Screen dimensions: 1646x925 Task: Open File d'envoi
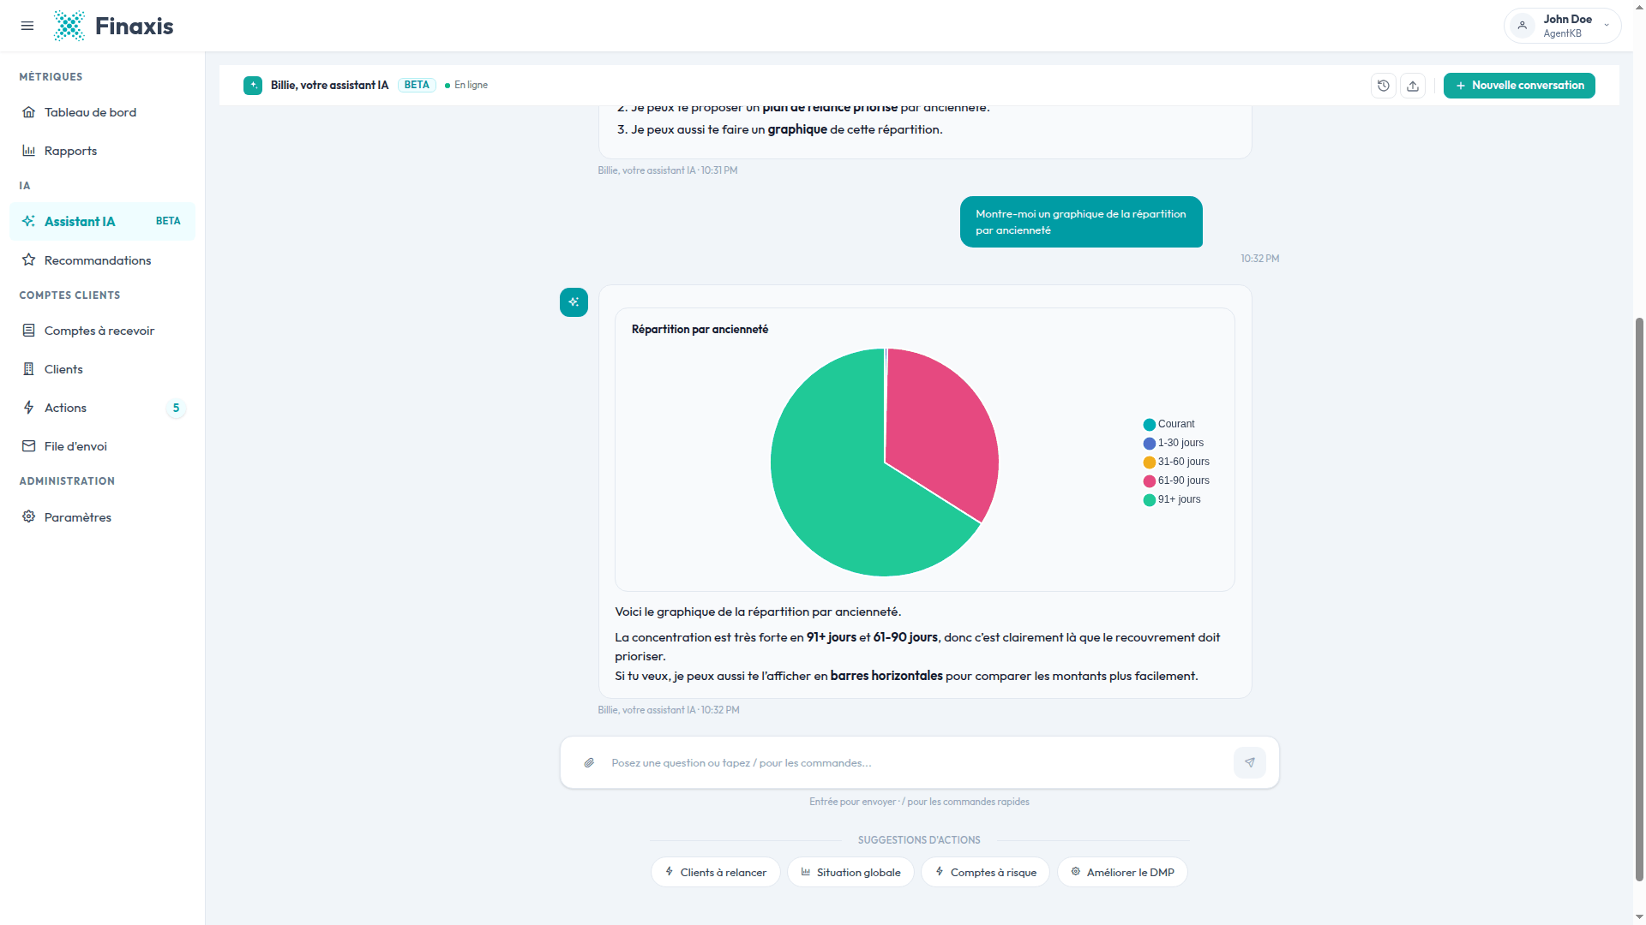point(102,446)
